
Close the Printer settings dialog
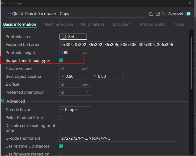(x=190, y=3)
